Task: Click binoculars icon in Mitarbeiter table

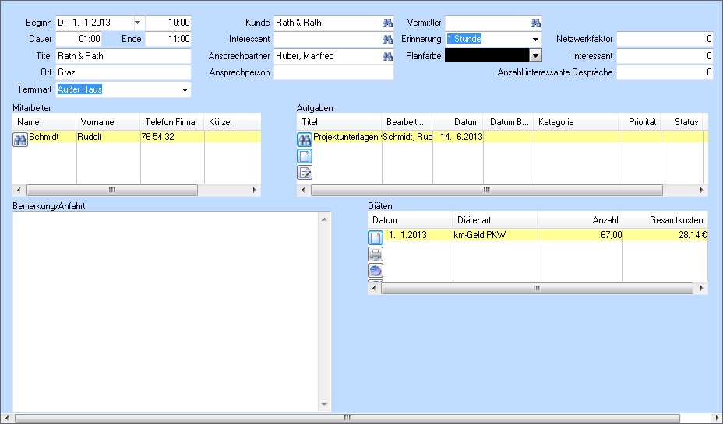Action: (x=20, y=139)
